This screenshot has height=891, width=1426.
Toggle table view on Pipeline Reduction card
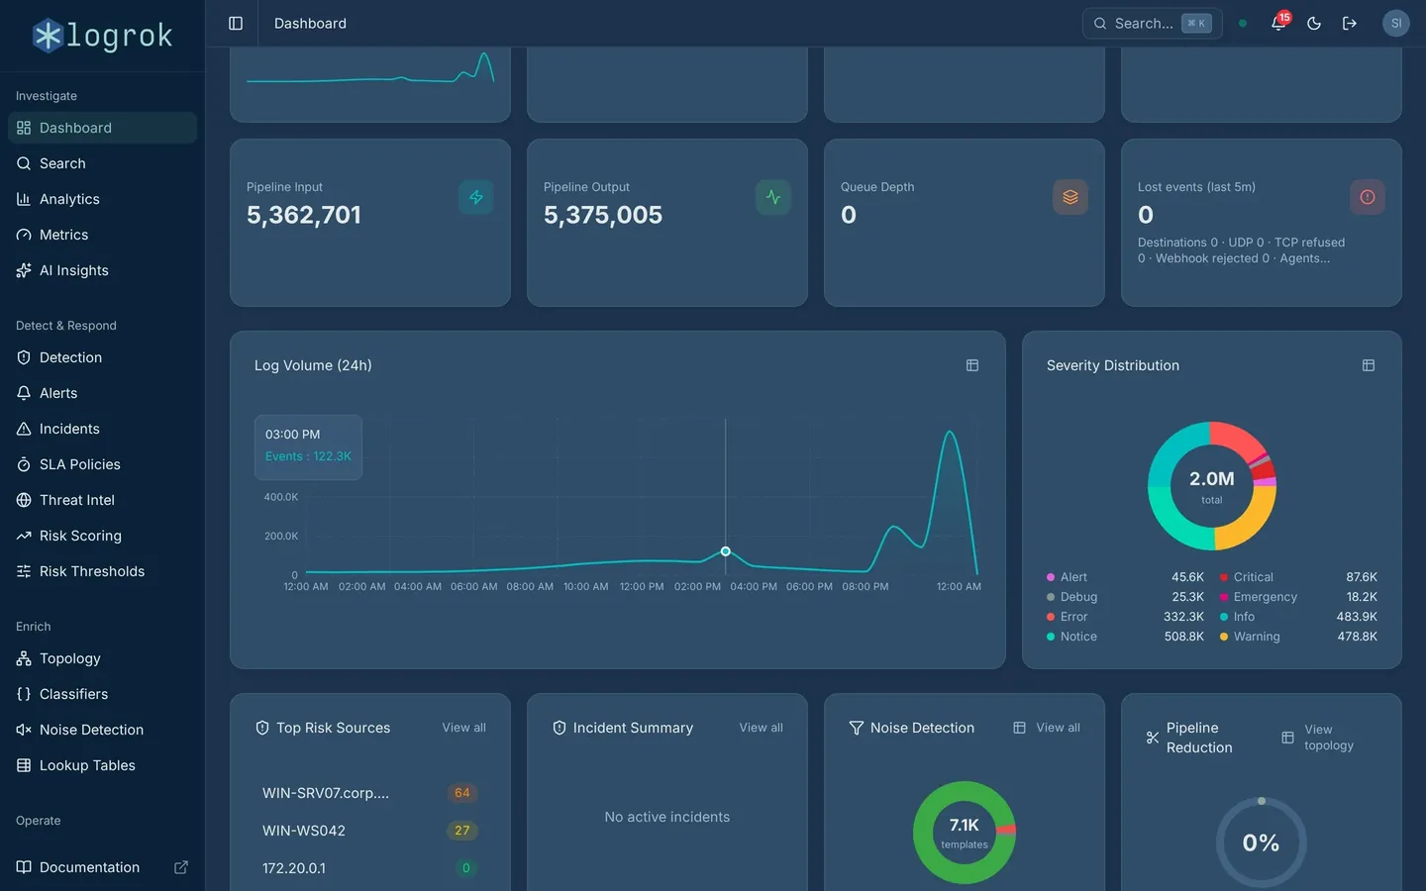1287,738
